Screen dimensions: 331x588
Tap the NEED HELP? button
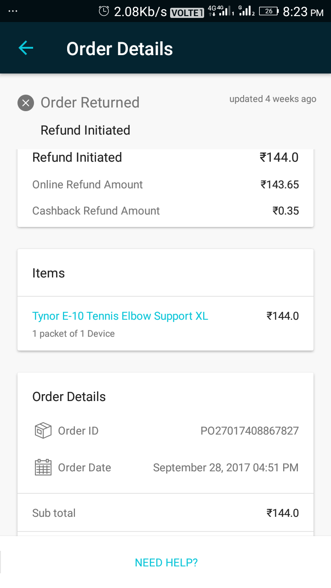[166, 563]
